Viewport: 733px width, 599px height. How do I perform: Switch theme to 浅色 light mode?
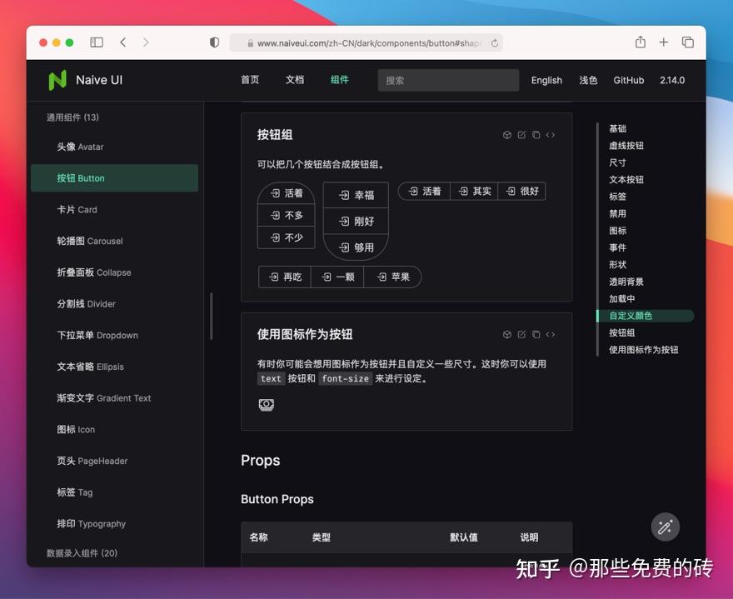point(587,80)
